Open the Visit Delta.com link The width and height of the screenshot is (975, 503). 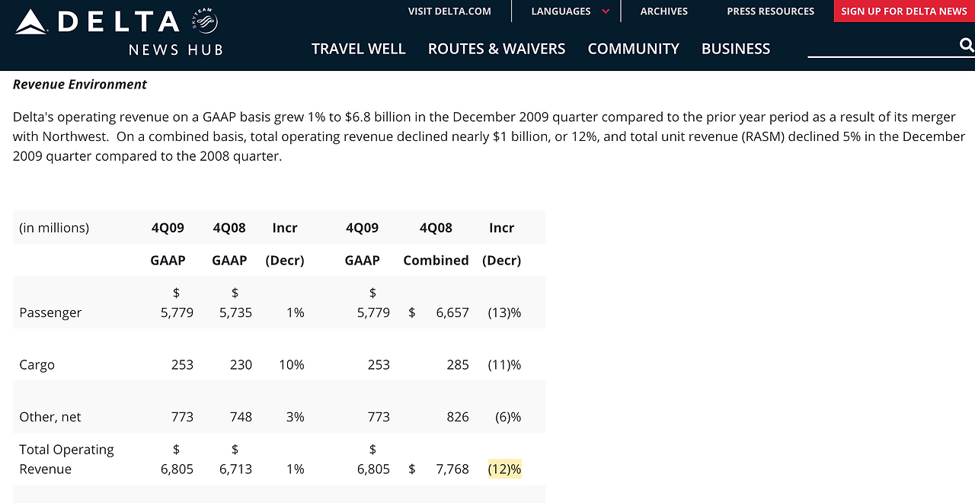coord(449,11)
